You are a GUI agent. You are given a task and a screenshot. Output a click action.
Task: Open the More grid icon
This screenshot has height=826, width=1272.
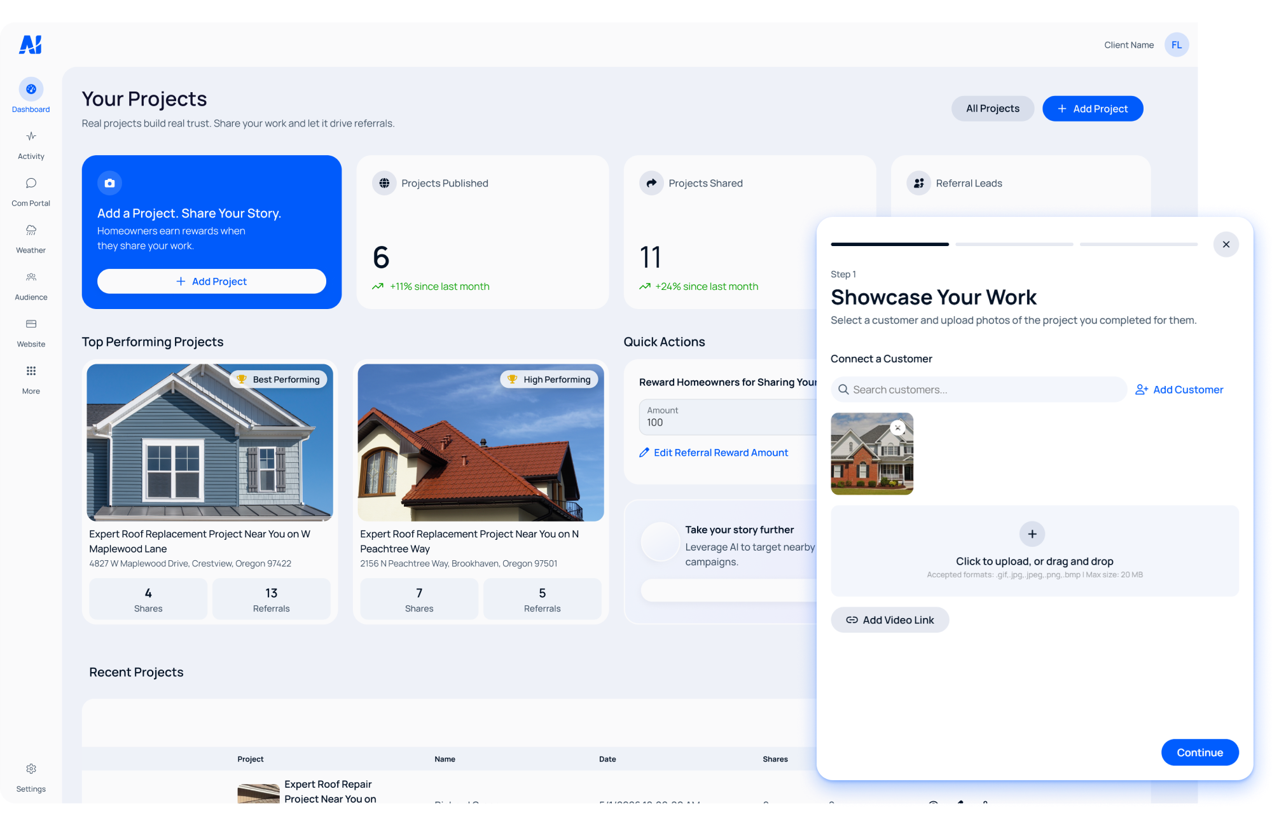point(31,371)
